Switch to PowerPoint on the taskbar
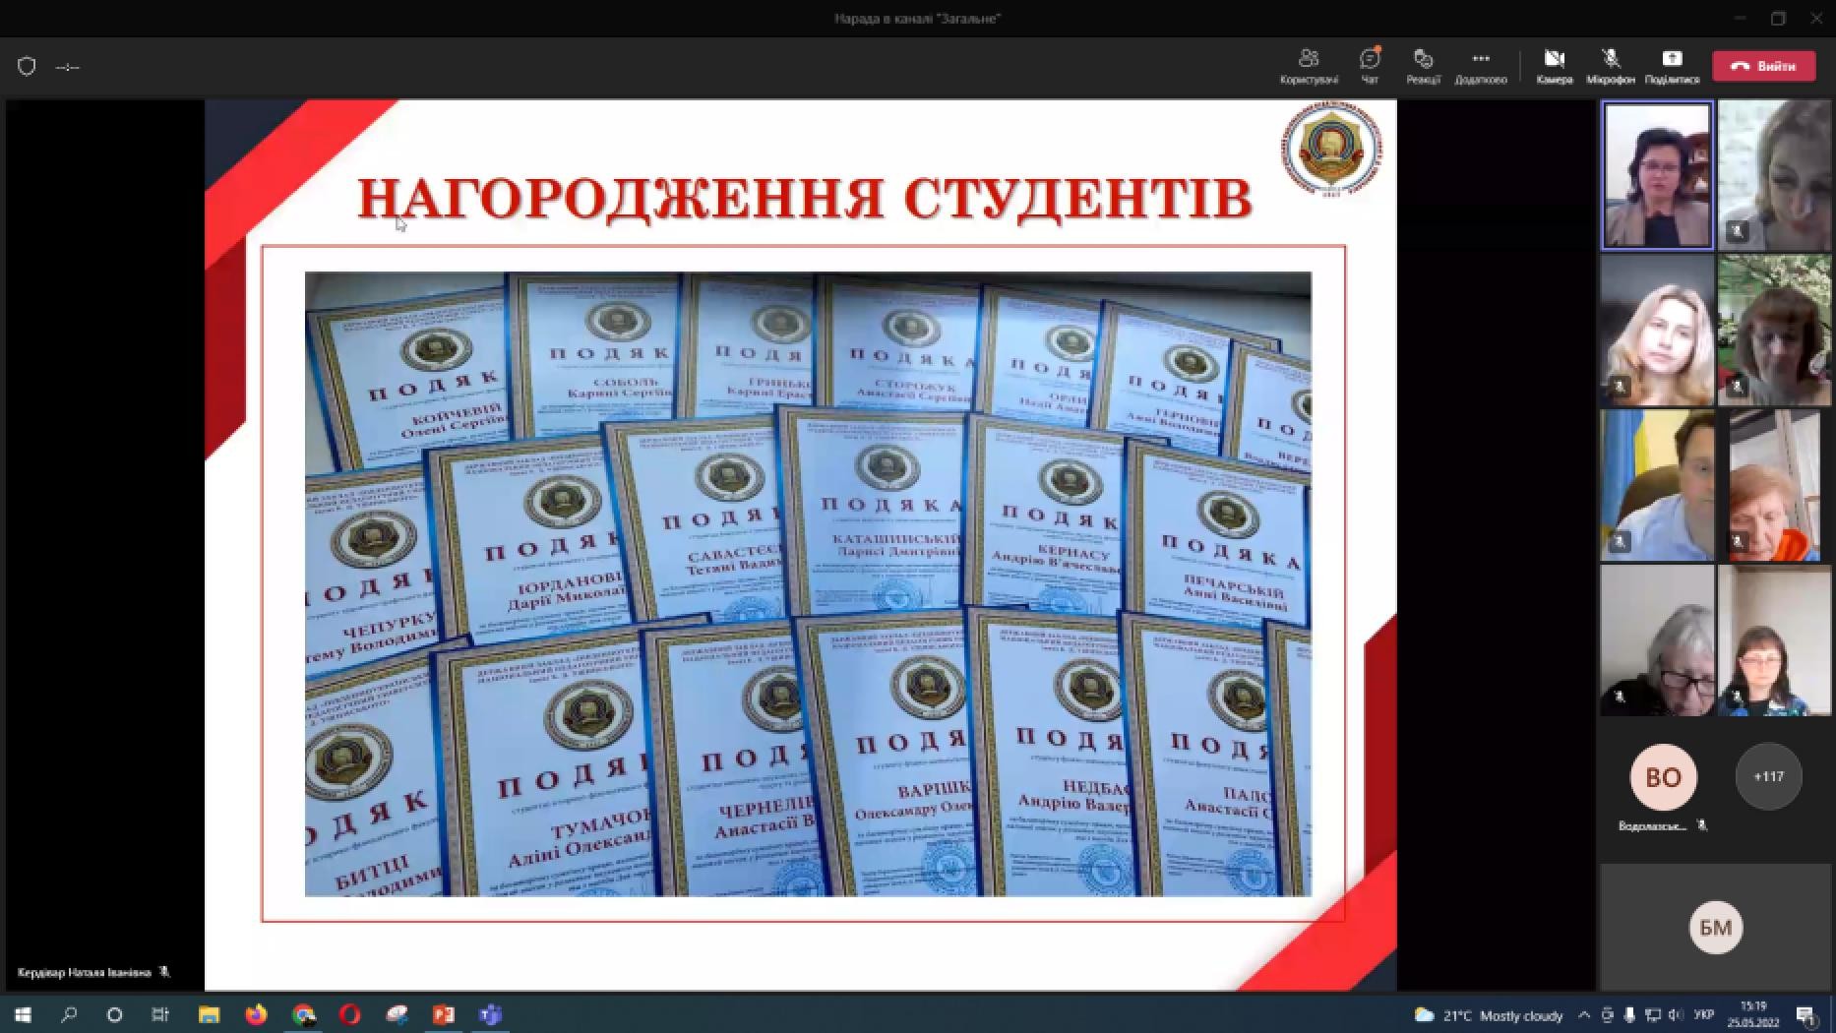This screenshot has width=1836, height=1033. tap(444, 1014)
